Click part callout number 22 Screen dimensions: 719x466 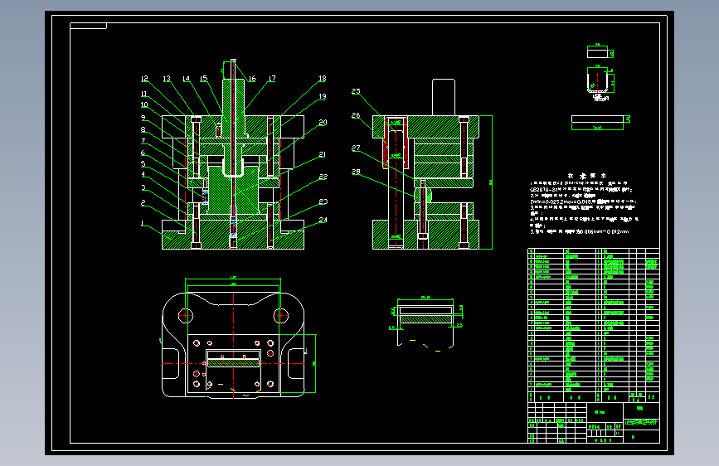coord(323,177)
